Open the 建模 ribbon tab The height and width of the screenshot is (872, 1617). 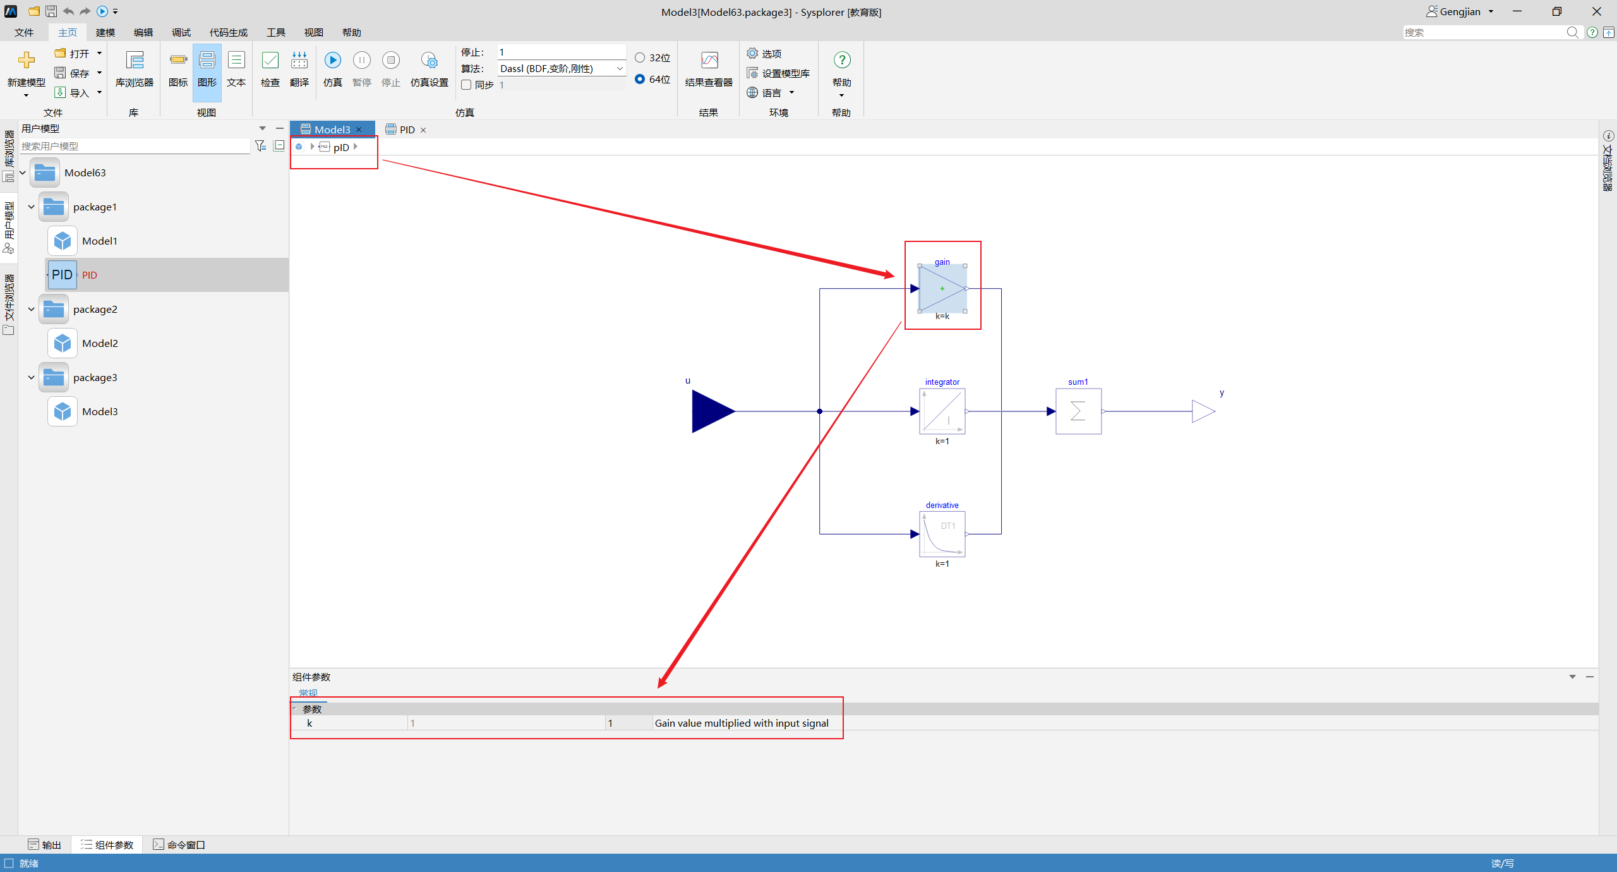(105, 32)
